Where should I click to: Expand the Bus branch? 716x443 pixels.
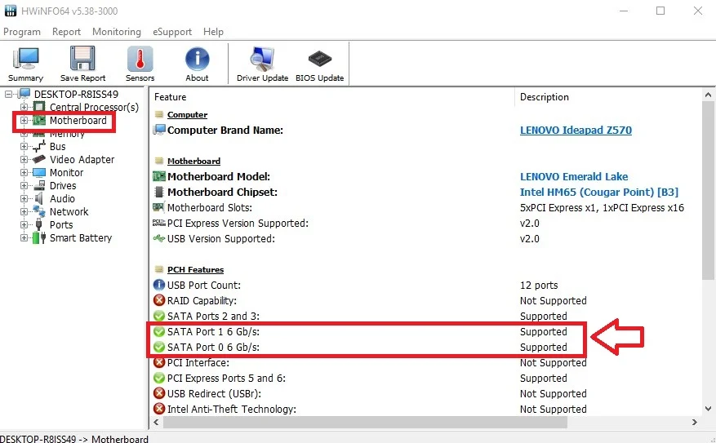tap(24, 147)
